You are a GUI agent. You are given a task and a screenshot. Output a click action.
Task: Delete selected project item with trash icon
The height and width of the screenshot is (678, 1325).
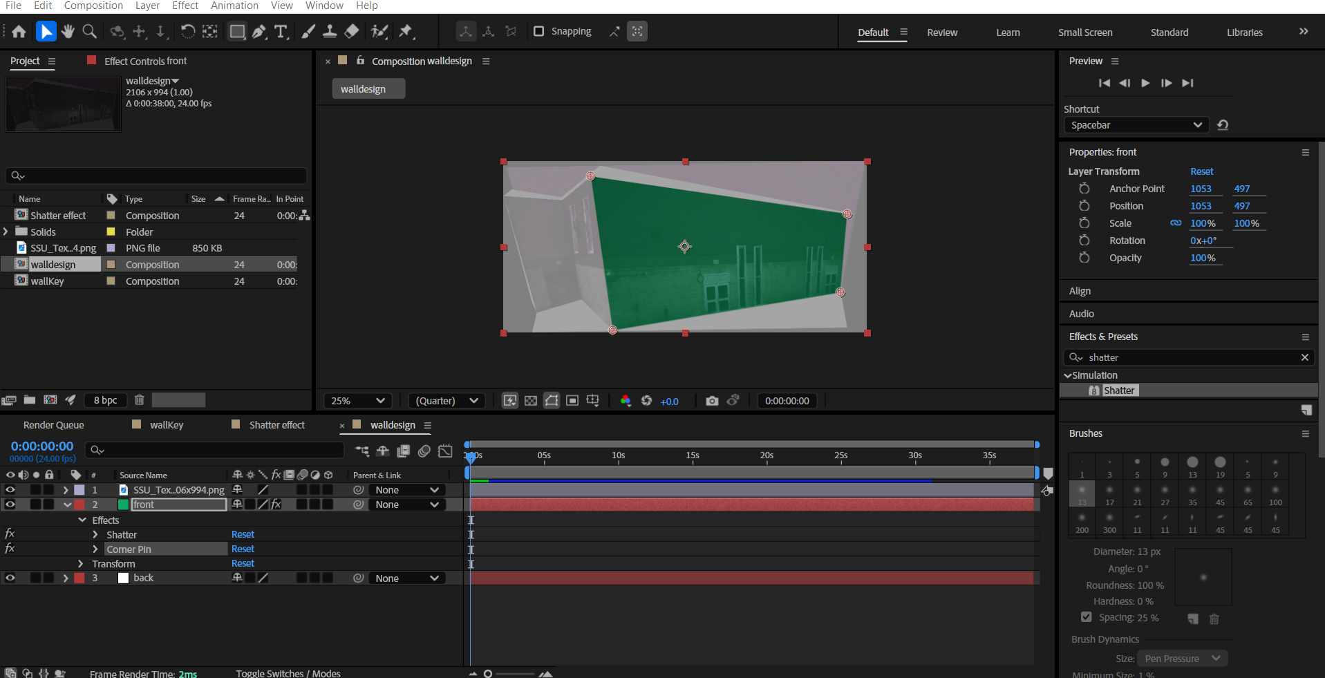(139, 399)
